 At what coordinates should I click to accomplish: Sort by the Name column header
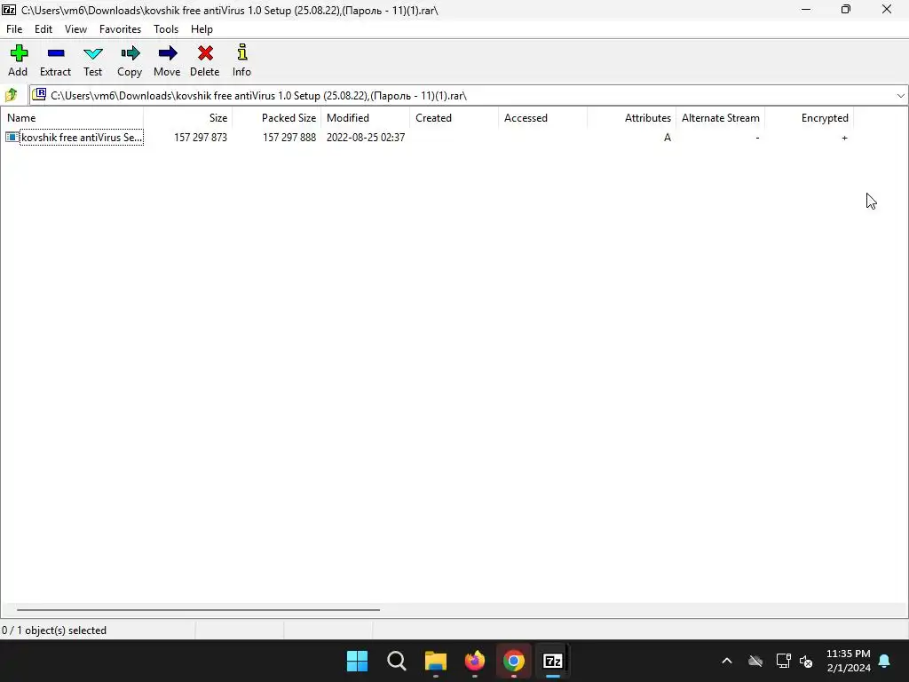[x=72, y=118]
